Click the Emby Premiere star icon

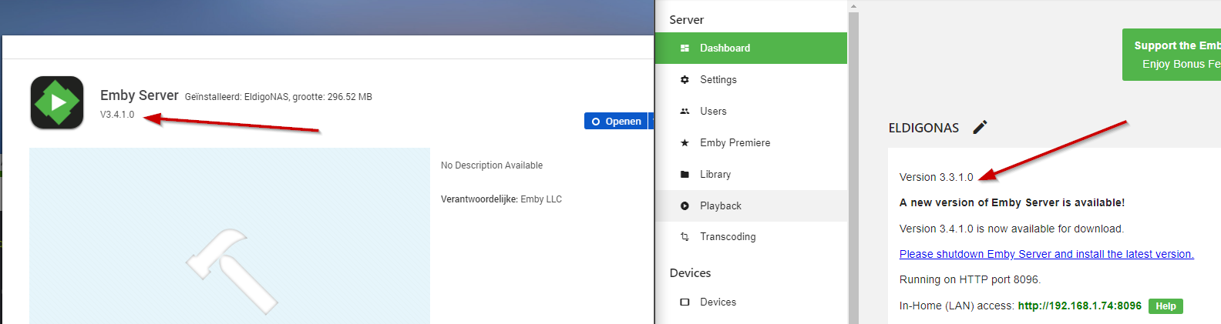point(684,142)
